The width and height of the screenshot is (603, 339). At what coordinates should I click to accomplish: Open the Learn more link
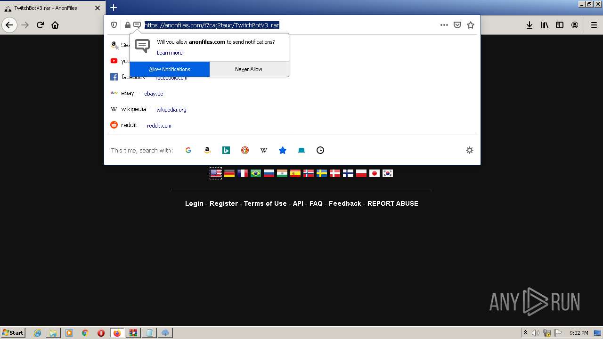pyautogui.click(x=170, y=53)
